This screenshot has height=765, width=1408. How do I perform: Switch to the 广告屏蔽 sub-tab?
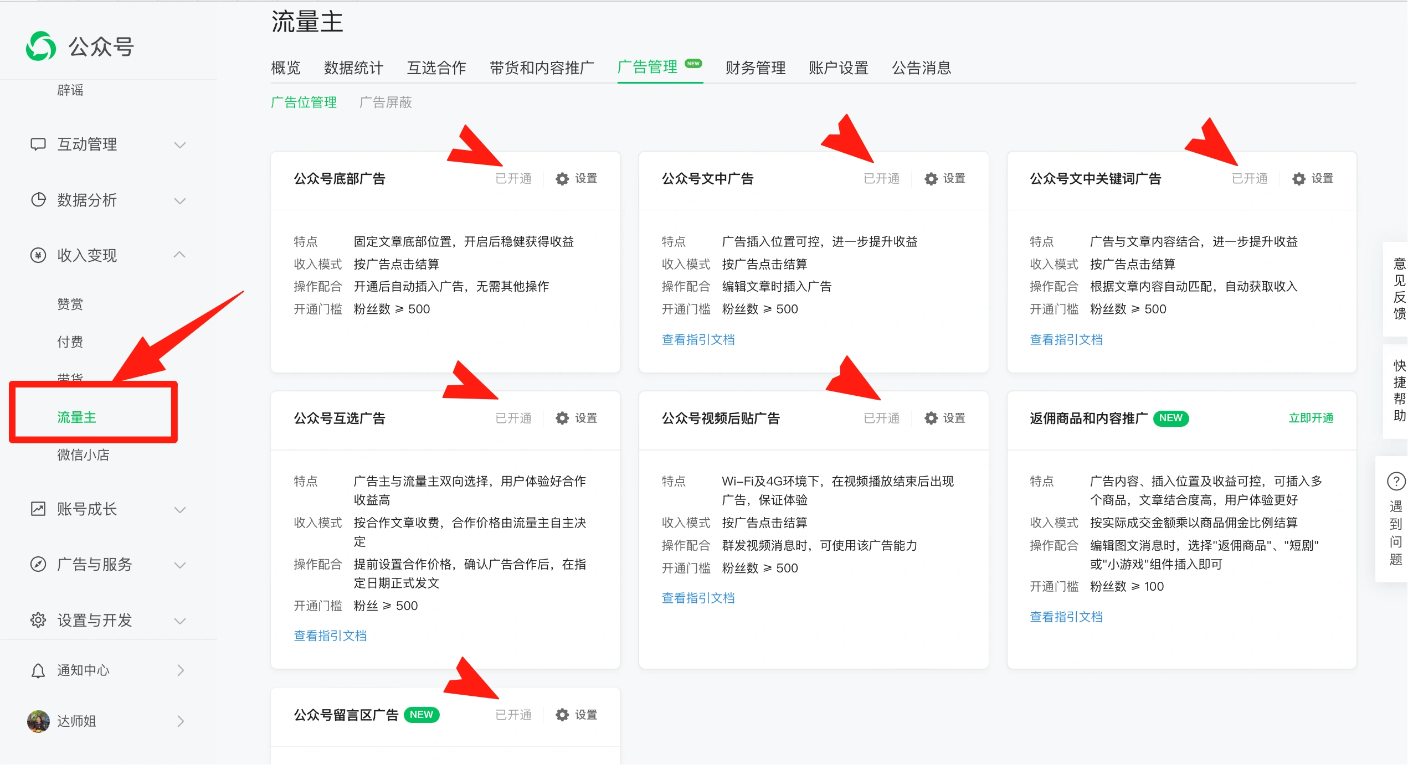[x=386, y=102]
